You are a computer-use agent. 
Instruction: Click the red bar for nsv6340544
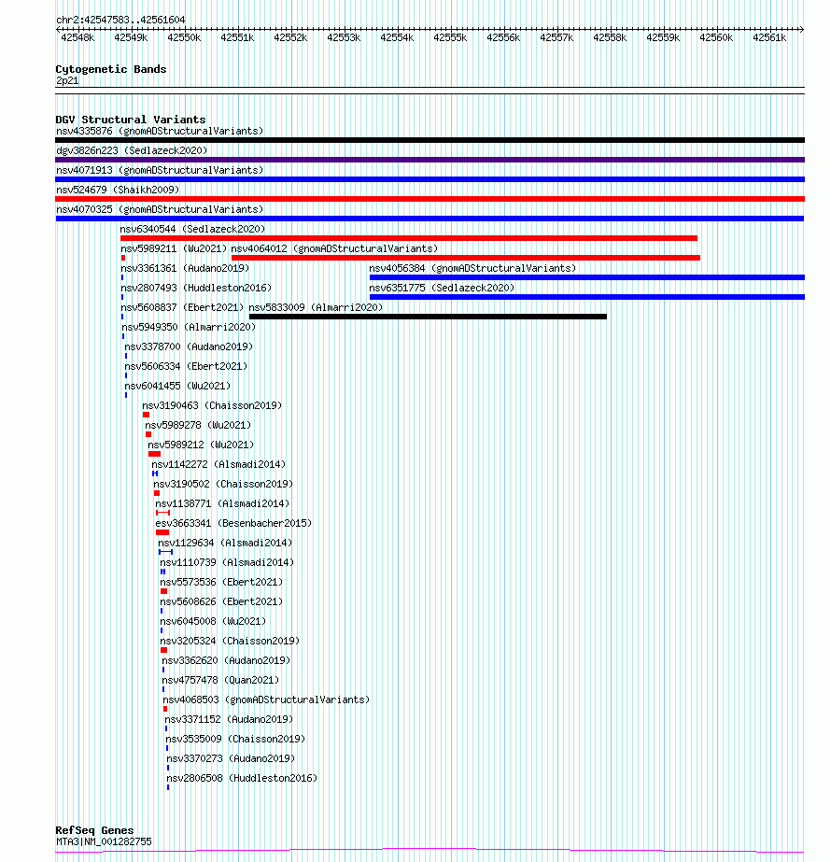[409, 238]
